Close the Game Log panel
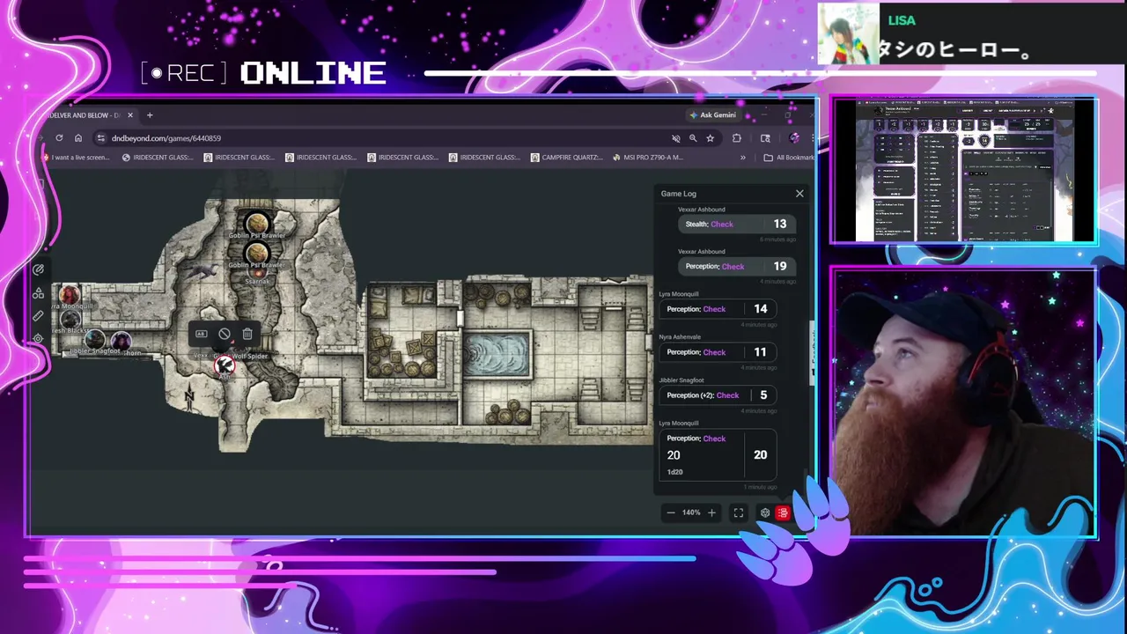 (x=799, y=194)
